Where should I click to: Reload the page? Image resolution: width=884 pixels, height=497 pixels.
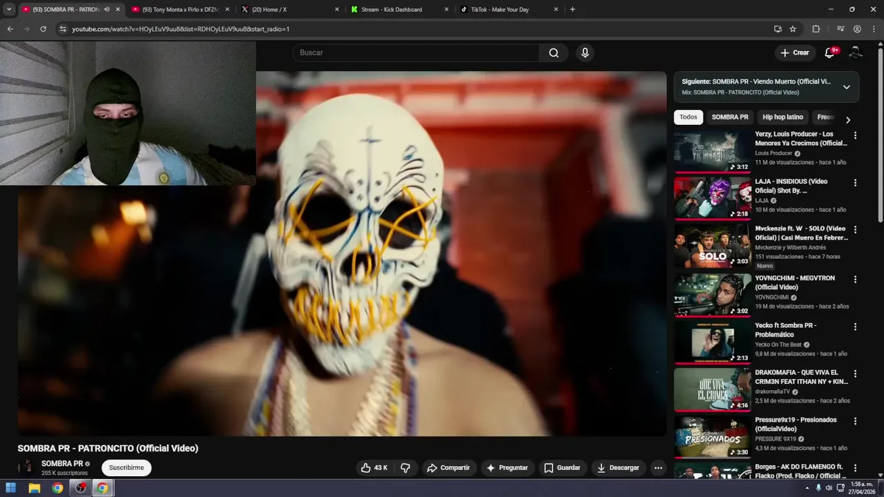43,29
